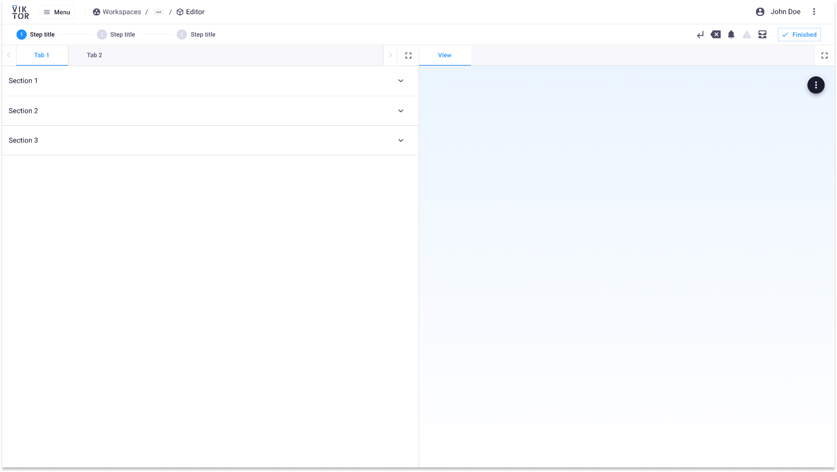Screen dimensions: 837x472
Task: Expand Section 2
Action: 210,110
